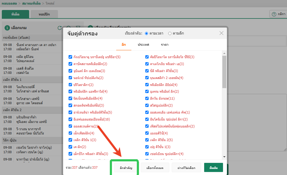Open the กติกา help rules button
Screen dimensions: 287x175
279,14
